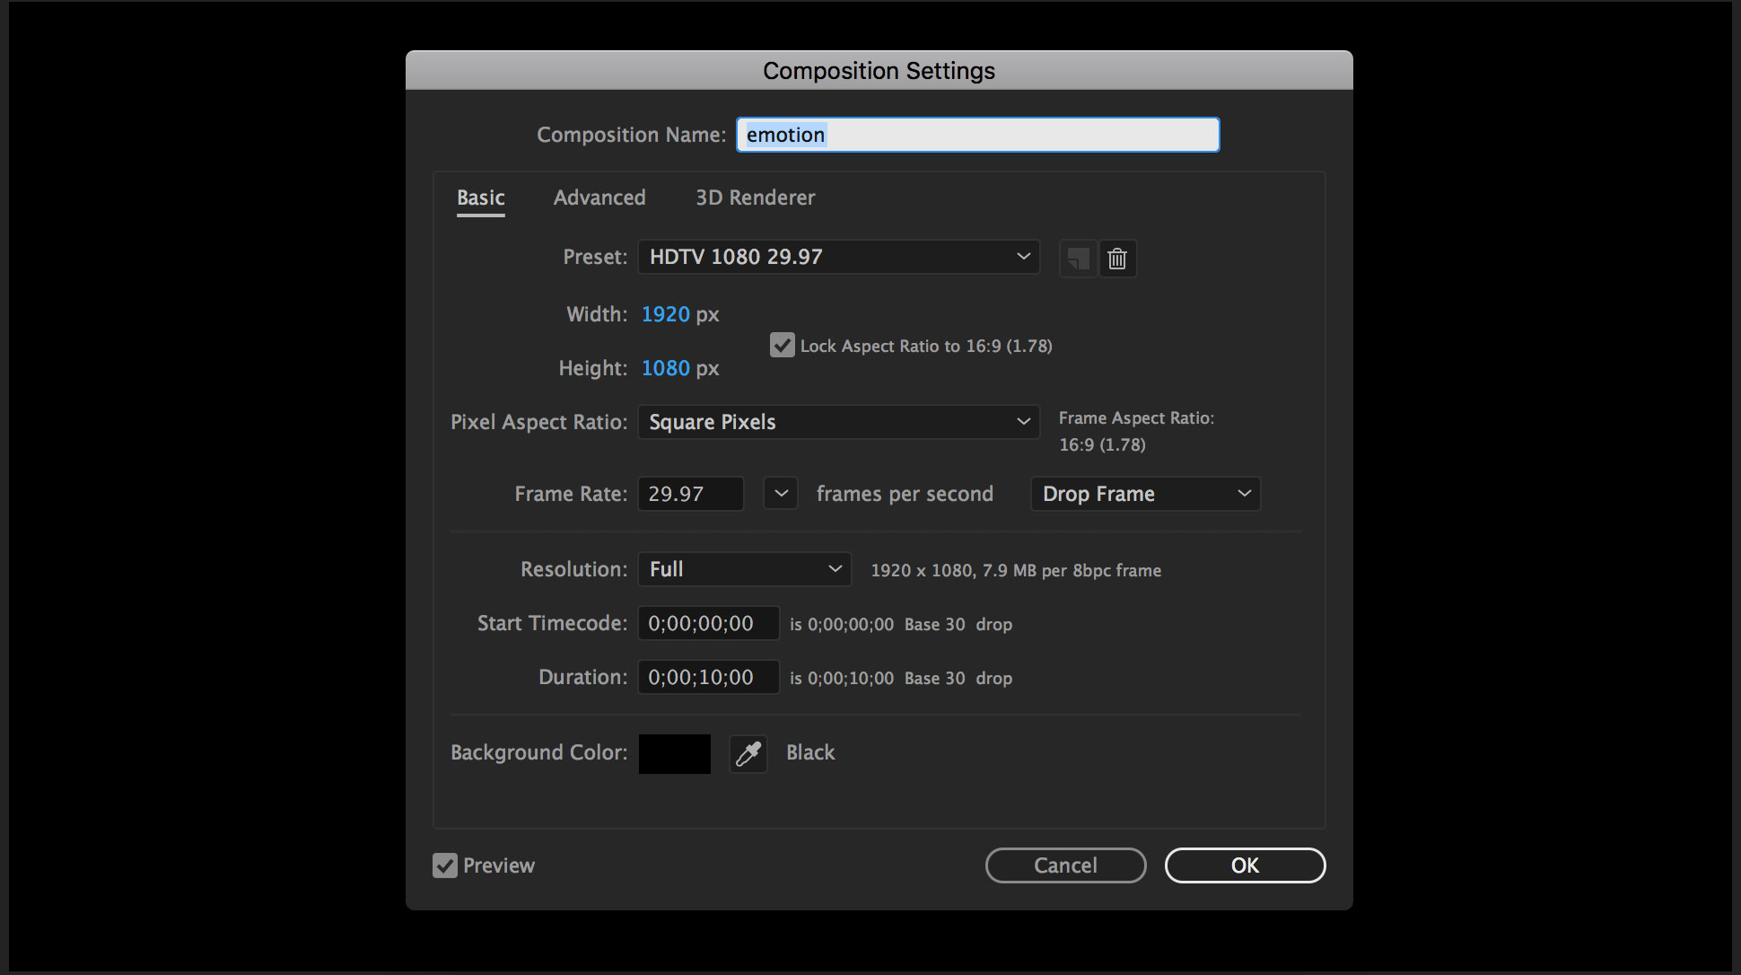The width and height of the screenshot is (1741, 975).
Task: Disable the Preview checkbox
Action: 445,865
